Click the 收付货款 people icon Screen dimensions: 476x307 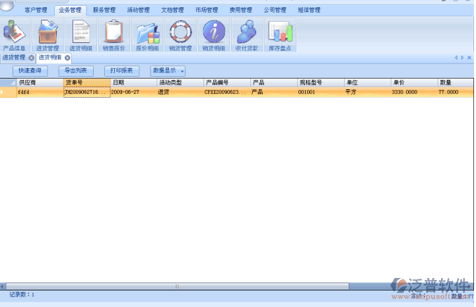click(247, 33)
